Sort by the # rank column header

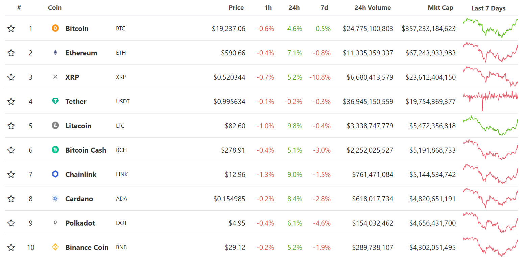19,7
